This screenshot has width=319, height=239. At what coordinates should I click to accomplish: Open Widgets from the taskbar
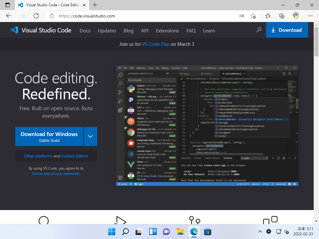point(153,232)
